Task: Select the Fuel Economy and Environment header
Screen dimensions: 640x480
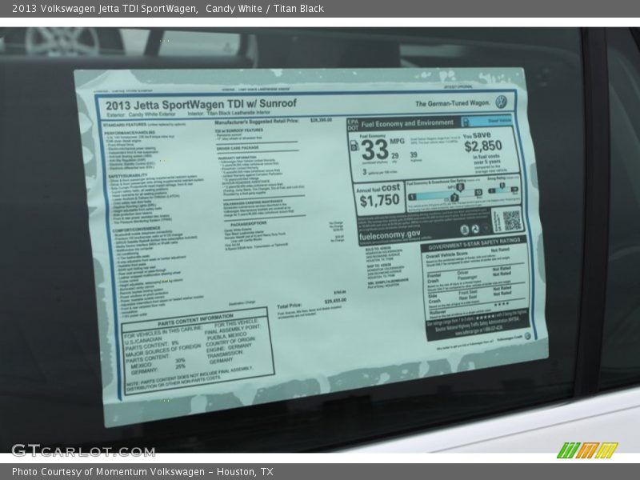Action: (407, 124)
